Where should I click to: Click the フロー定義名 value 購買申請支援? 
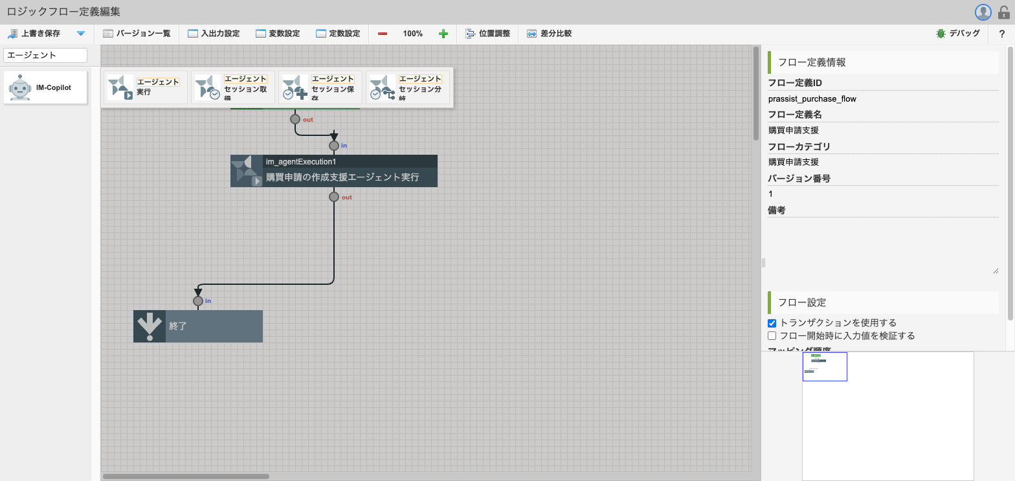coord(794,130)
